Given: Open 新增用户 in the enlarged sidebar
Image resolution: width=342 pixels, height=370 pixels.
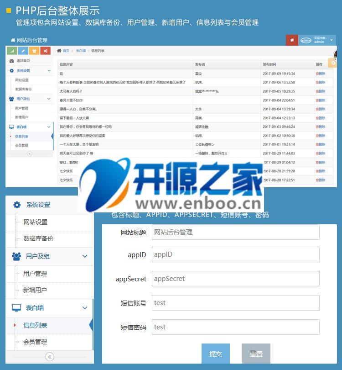Looking at the screenshot, I should click(35, 290).
